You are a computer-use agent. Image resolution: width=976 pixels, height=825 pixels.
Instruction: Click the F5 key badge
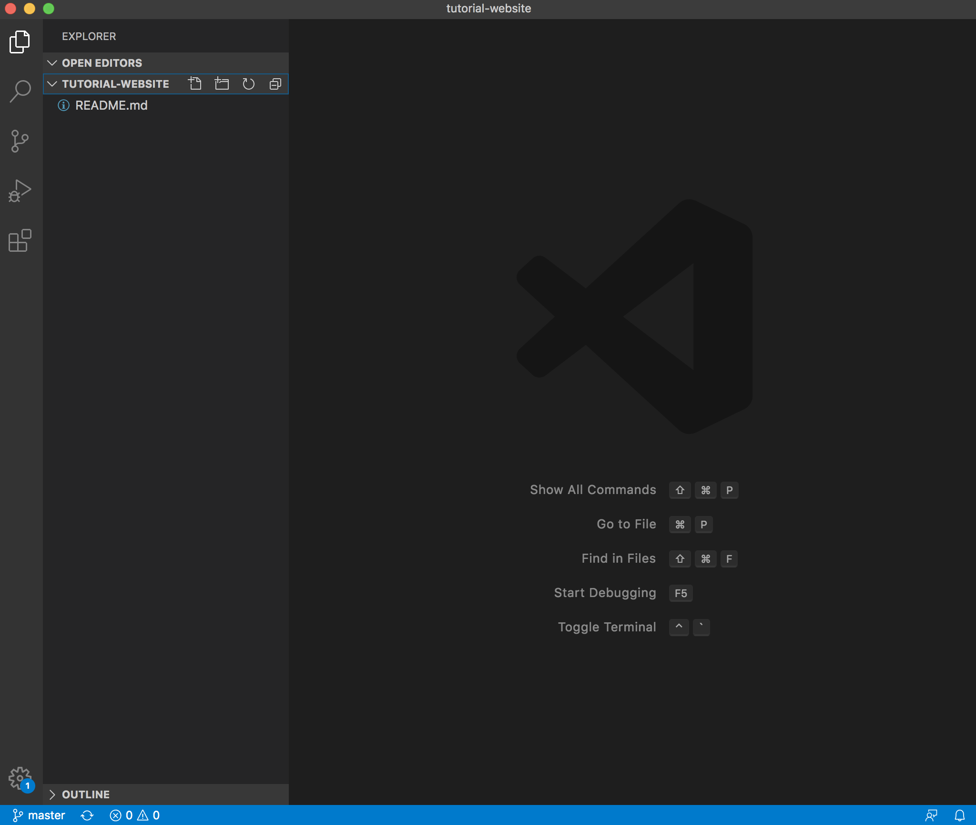click(x=681, y=593)
